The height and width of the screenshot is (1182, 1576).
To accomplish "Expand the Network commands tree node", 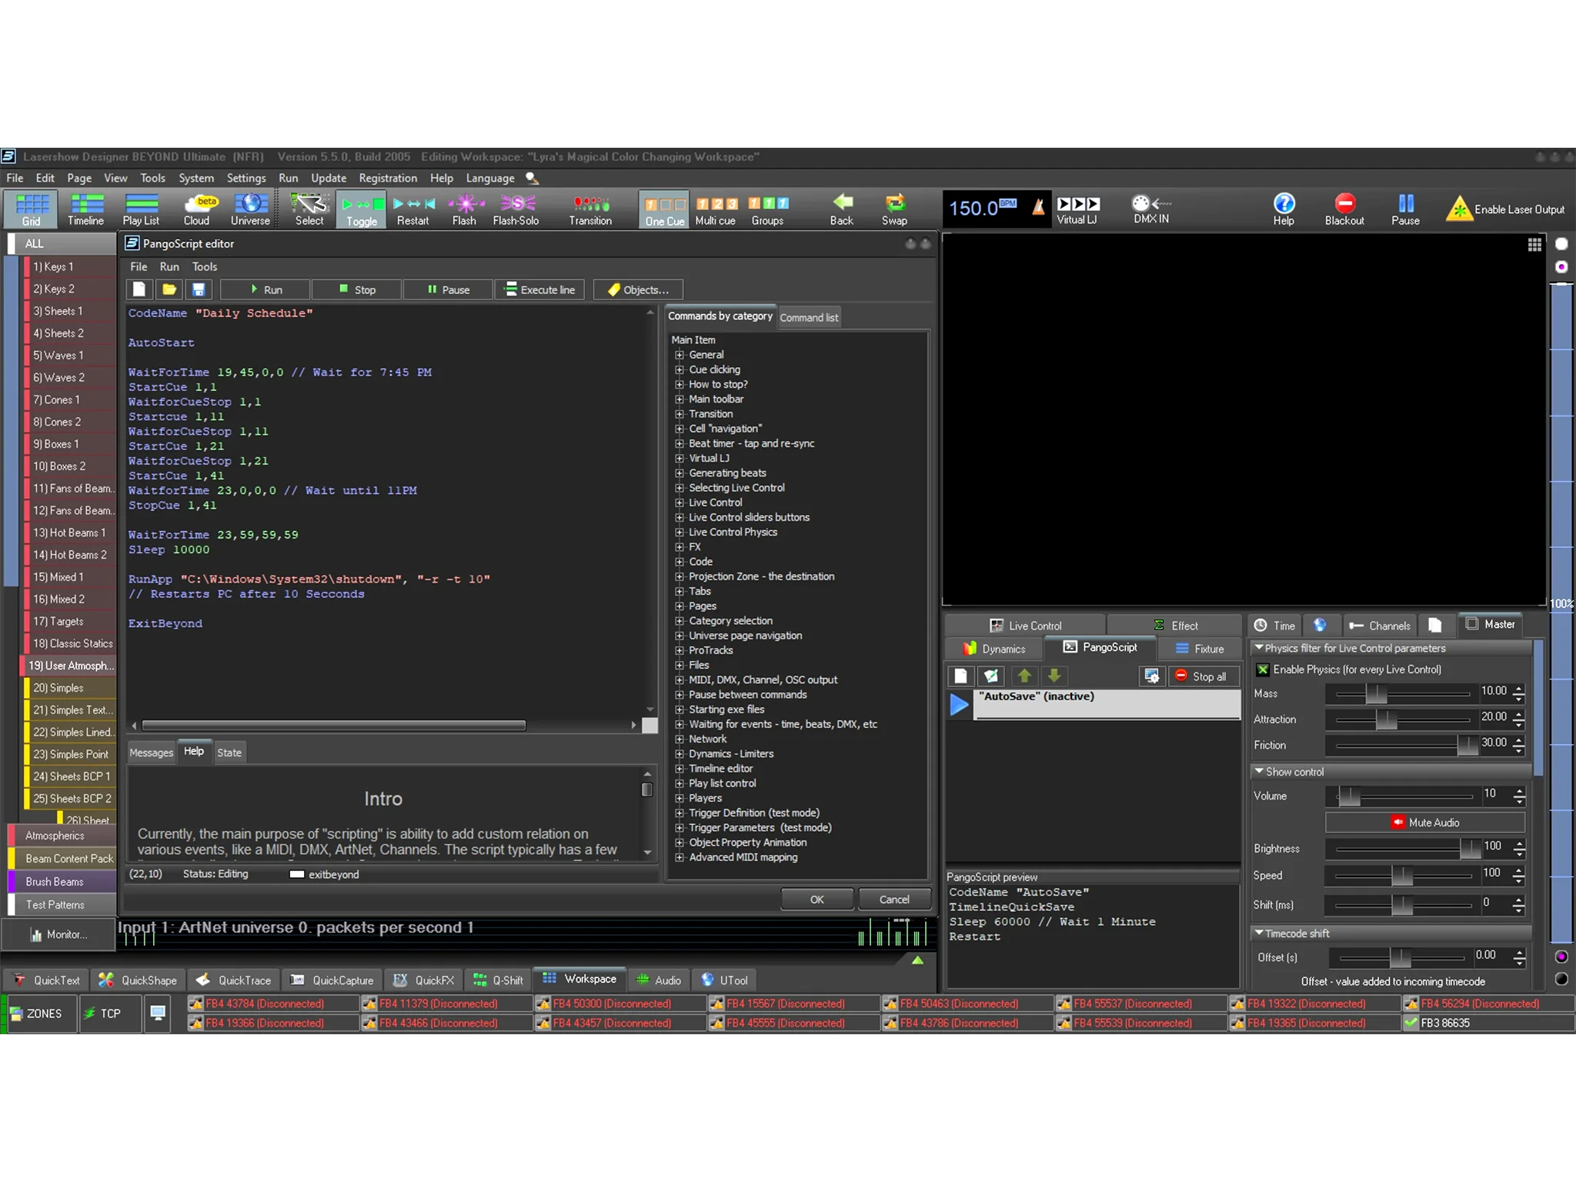I will pos(679,740).
